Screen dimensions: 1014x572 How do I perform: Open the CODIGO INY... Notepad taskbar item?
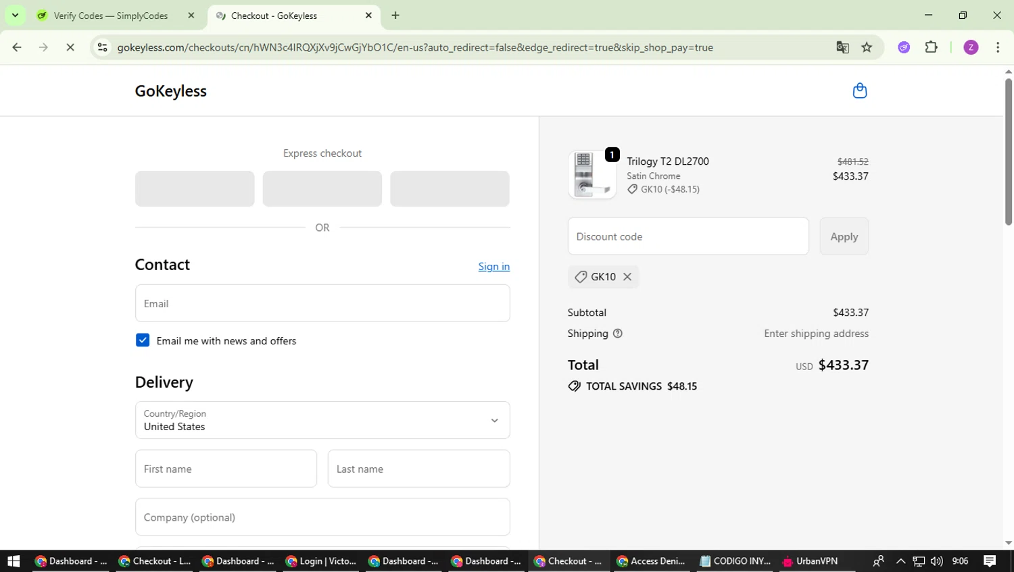pyautogui.click(x=735, y=561)
